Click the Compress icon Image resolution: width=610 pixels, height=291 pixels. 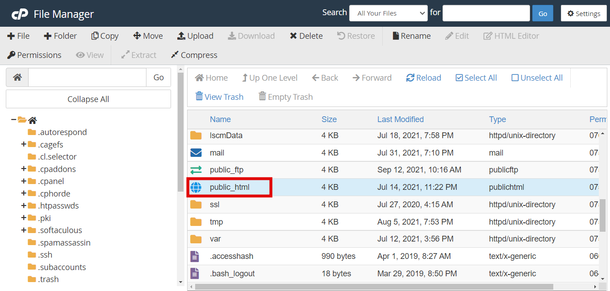pyautogui.click(x=193, y=55)
